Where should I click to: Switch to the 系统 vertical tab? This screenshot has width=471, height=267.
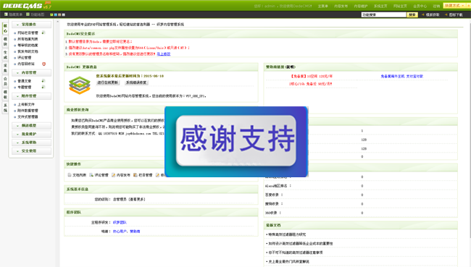[5, 108]
